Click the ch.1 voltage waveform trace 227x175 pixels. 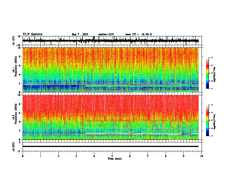[111, 41]
